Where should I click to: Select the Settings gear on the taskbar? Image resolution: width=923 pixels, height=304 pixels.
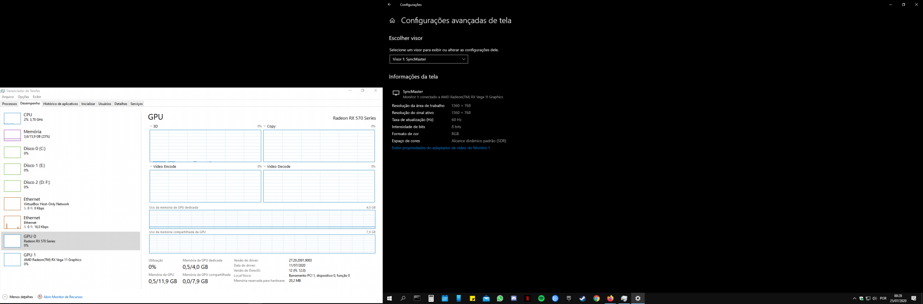click(638, 298)
